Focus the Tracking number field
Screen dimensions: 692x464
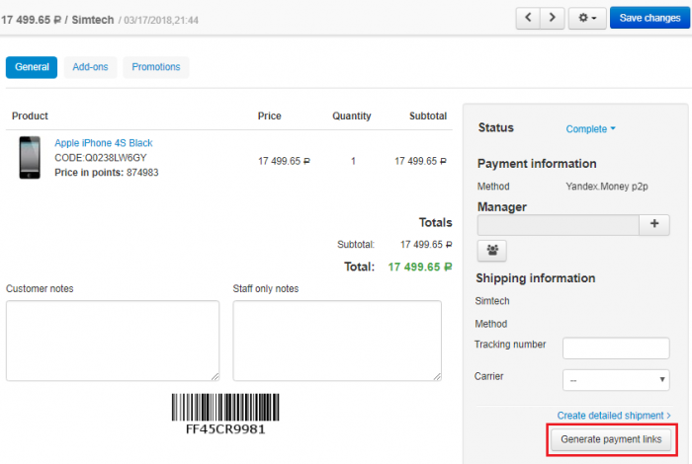click(x=616, y=348)
